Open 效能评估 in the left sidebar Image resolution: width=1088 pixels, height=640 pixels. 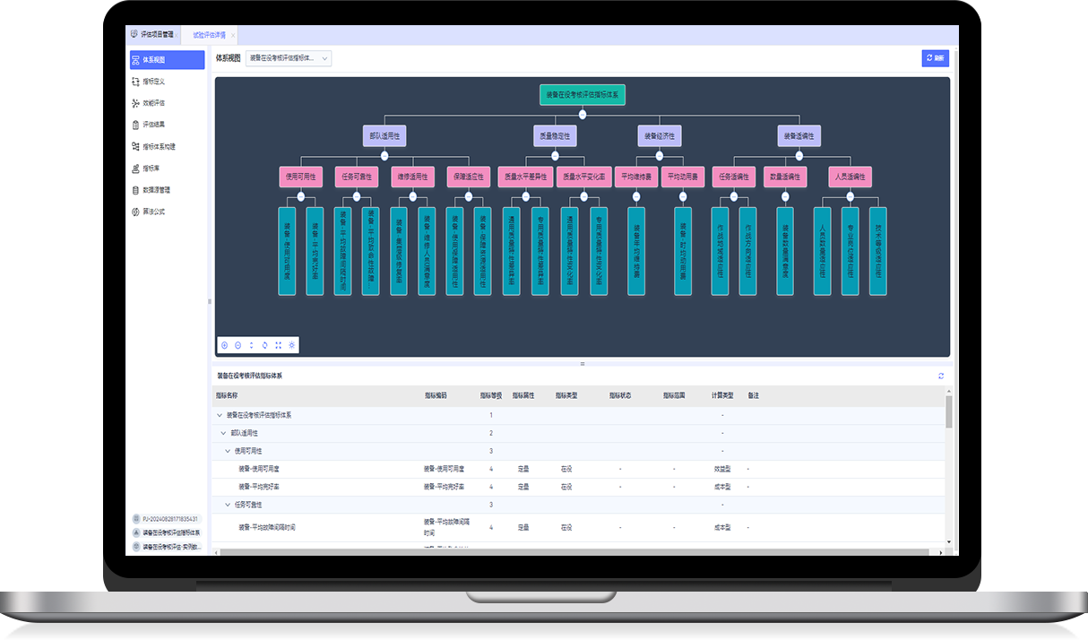[153, 103]
